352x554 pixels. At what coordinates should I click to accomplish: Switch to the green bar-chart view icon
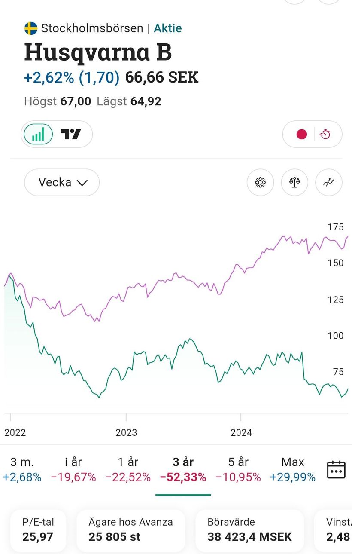(x=38, y=135)
